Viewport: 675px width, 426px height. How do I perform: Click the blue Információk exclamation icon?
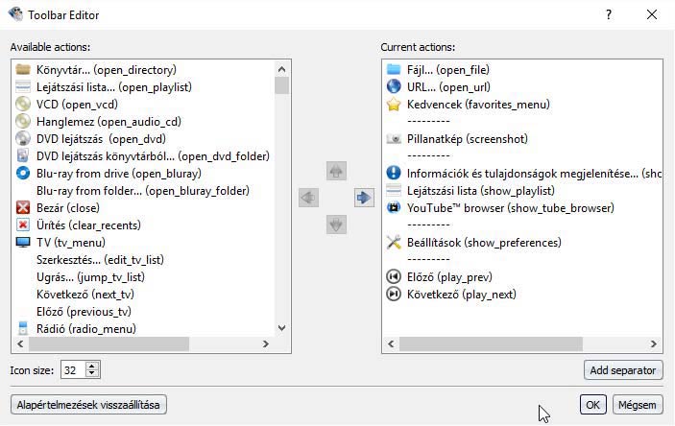pyautogui.click(x=394, y=173)
